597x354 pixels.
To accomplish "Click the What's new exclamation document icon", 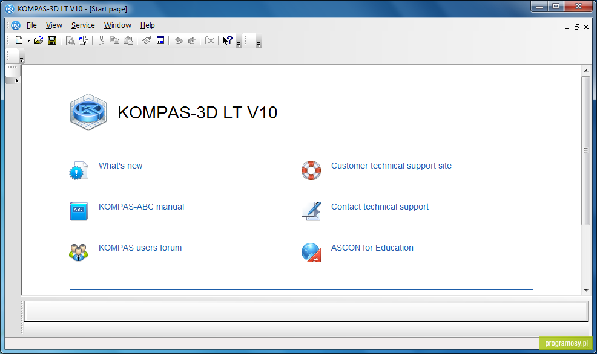I will (x=79, y=170).
